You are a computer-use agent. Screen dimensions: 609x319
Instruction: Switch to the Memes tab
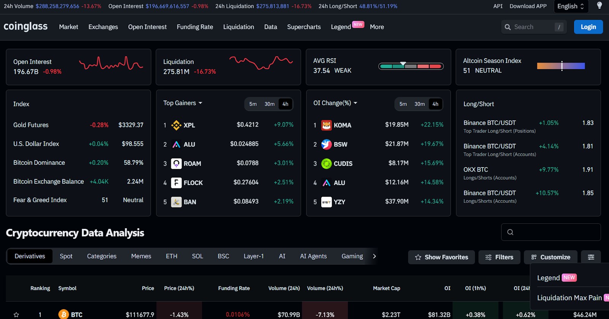141,256
